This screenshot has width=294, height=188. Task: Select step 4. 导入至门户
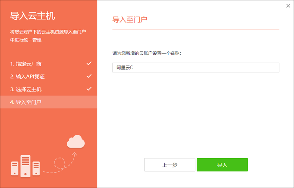click(49, 102)
